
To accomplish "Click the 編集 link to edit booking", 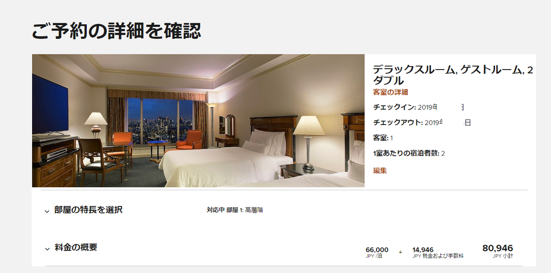I will pyautogui.click(x=380, y=170).
